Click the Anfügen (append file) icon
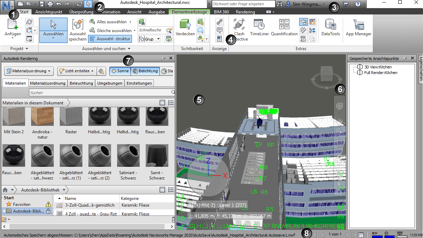 pos(12,24)
